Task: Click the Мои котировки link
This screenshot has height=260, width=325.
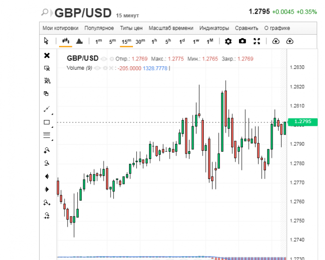Action: [60, 28]
